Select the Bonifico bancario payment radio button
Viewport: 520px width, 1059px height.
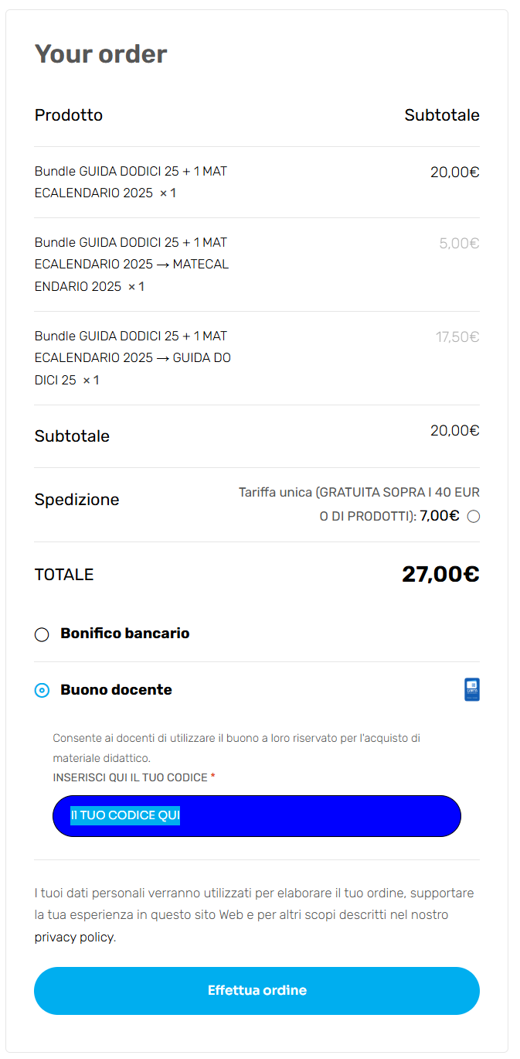tap(42, 634)
